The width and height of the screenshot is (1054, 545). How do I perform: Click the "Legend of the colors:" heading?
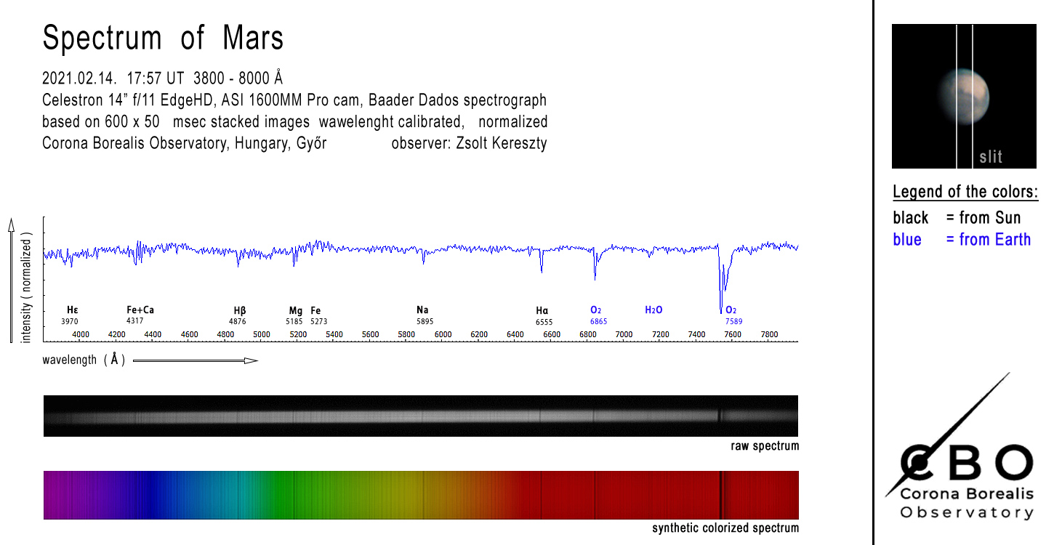point(965,193)
